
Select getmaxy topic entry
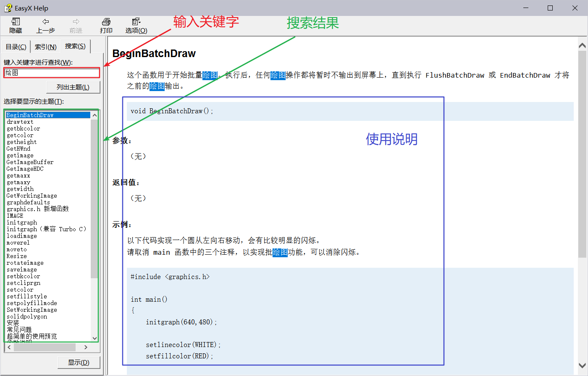[18, 182]
